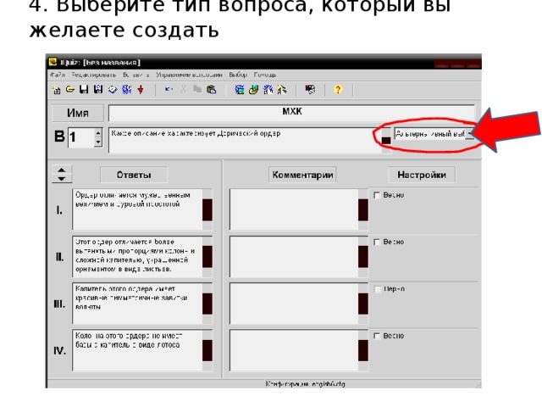The image size is (542, 407).
Task: Click the status bar configuration text
Action: pos(305,384)
